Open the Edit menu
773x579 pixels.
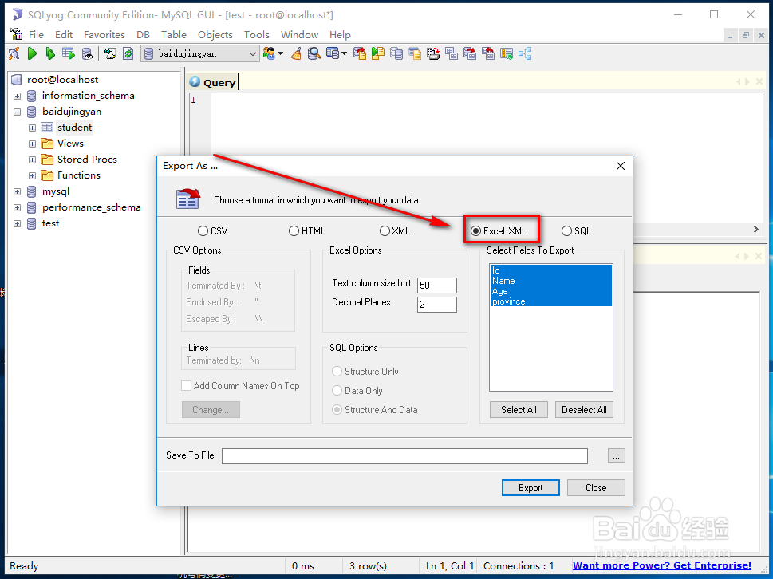pos(64,34)
